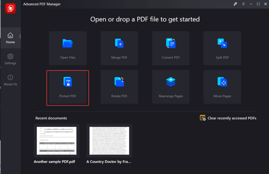Viewport: 269px width, 174px height.
Task: Open the Move Pages tool
Action: (222, 87)
